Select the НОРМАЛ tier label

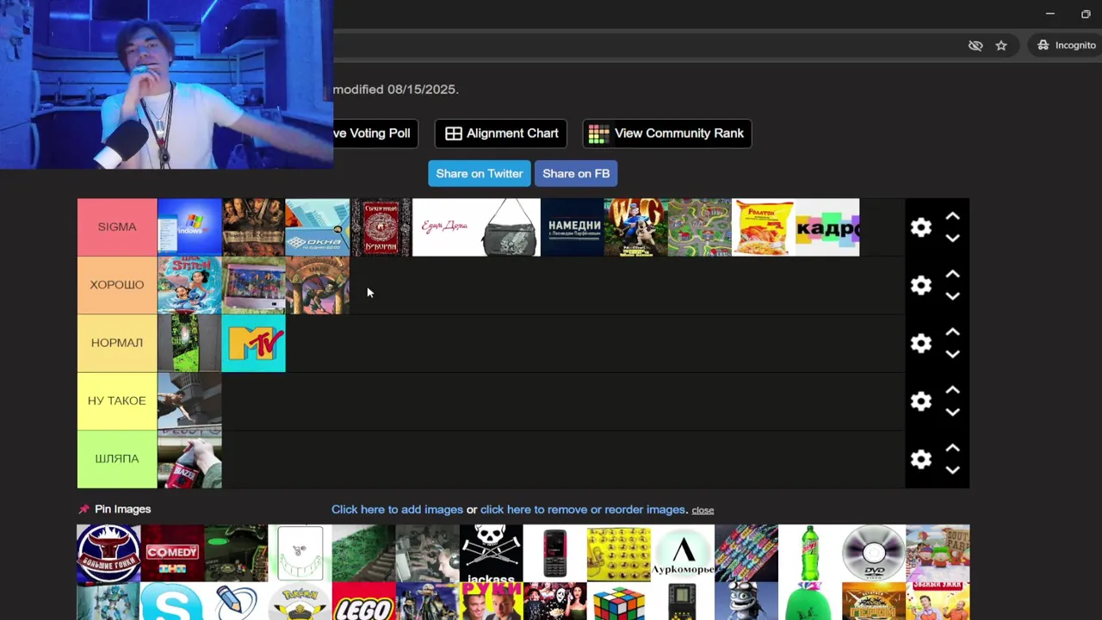(x=117, y=343)
